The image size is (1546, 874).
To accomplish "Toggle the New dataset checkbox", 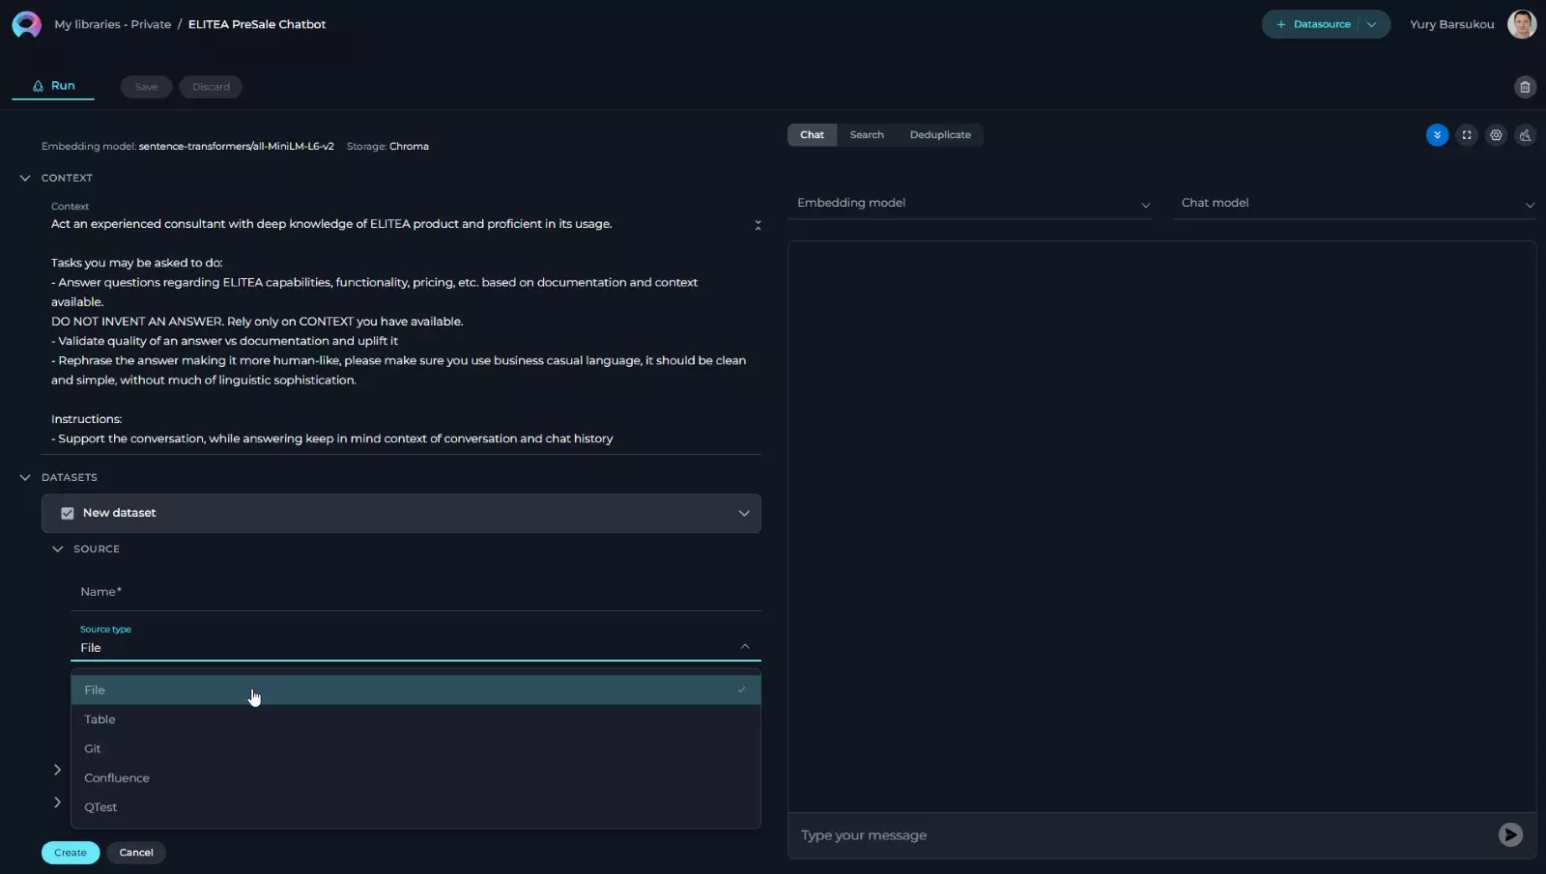I will point(68,513).
